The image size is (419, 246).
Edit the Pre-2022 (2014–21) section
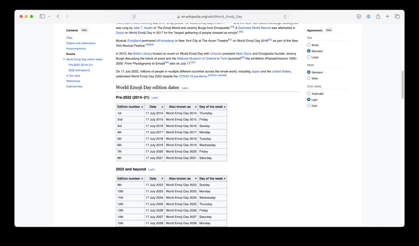tap(155, 98)
